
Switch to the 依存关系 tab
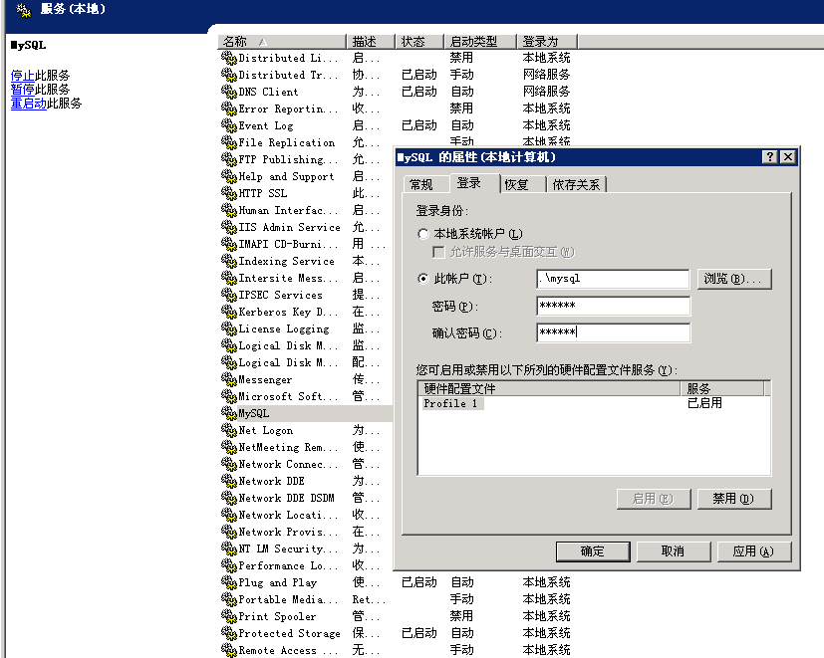point(577,184)
